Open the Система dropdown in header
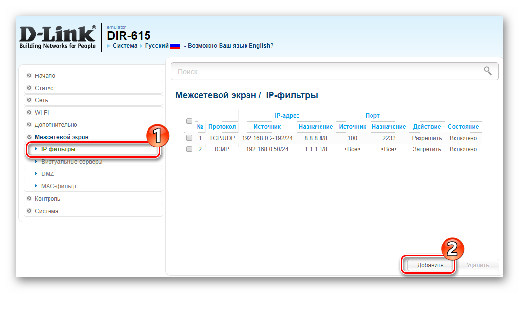Image resolution: width=519 pixels, height=319 pixels. (x=125, y=46)
